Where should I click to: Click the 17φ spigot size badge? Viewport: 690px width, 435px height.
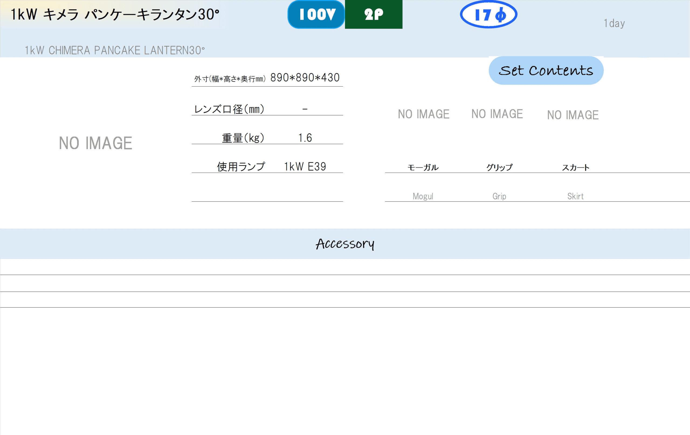pyautogui.click(x=489, y=14)
